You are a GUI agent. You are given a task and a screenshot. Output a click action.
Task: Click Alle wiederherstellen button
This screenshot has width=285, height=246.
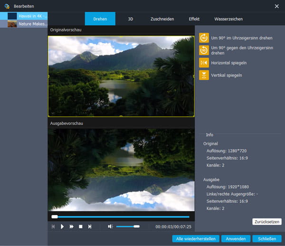(x=196, y=239)
